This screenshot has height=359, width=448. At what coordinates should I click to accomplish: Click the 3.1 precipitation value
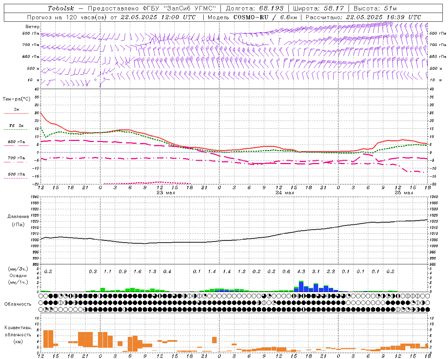316,271
